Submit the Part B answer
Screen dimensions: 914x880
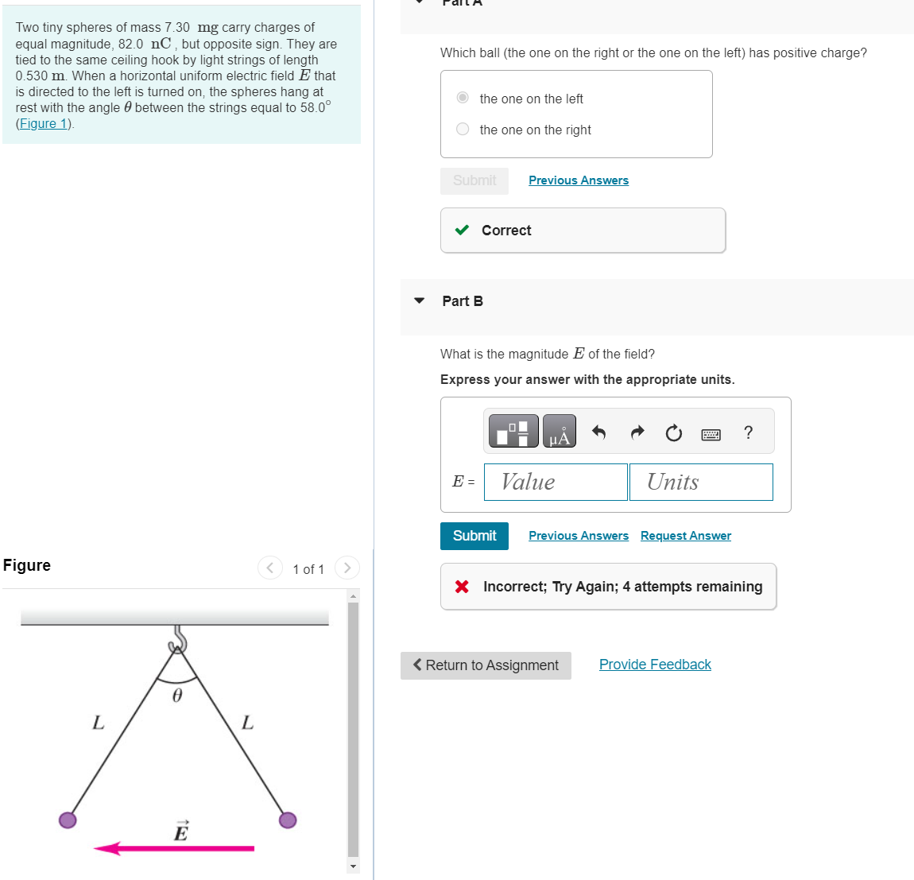point(474,536)
